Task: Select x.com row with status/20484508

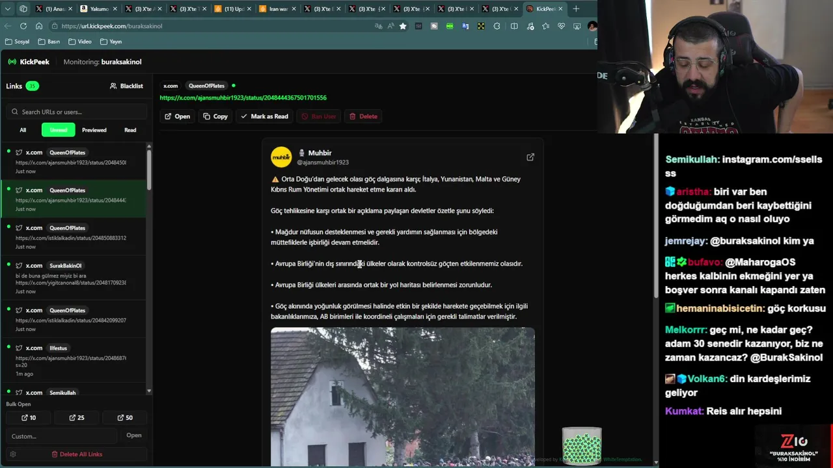Action: [x=73, y=161]
